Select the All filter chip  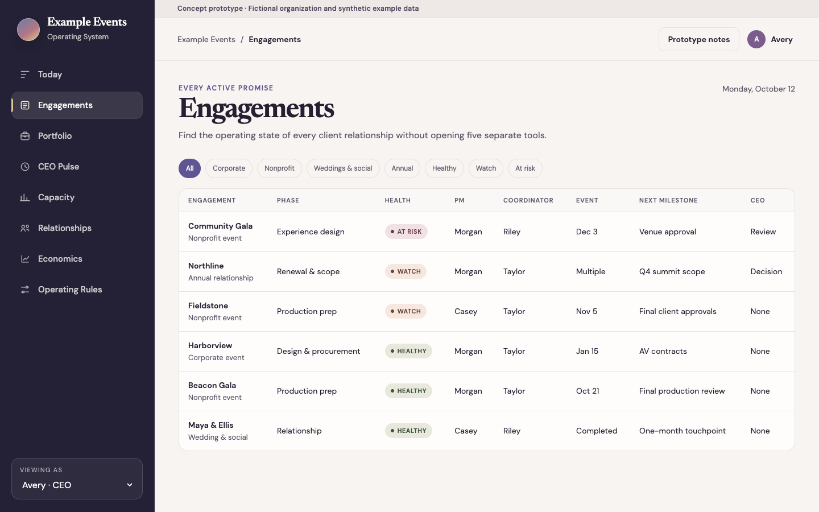point(189,168)
